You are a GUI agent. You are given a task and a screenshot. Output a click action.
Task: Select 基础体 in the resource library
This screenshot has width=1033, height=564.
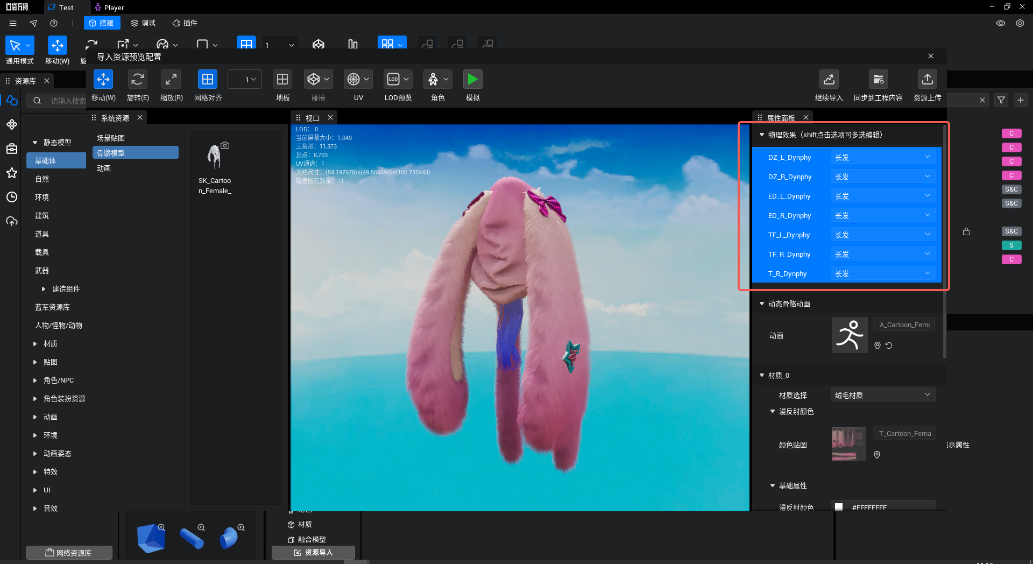[56, 160]
